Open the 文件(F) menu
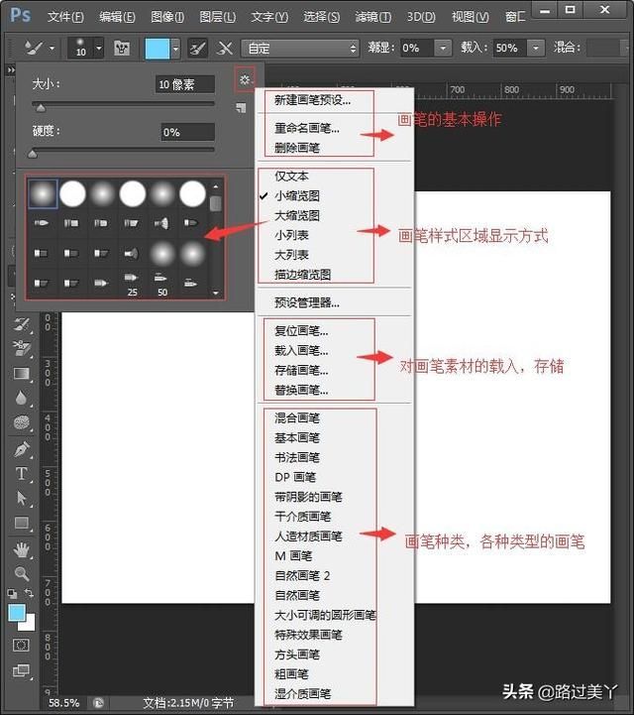Screen dimensions: 634x715 point(65,17)
